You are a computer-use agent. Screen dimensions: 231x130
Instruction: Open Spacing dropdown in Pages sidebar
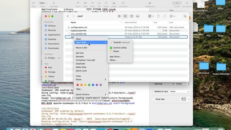tap(180, 84)
